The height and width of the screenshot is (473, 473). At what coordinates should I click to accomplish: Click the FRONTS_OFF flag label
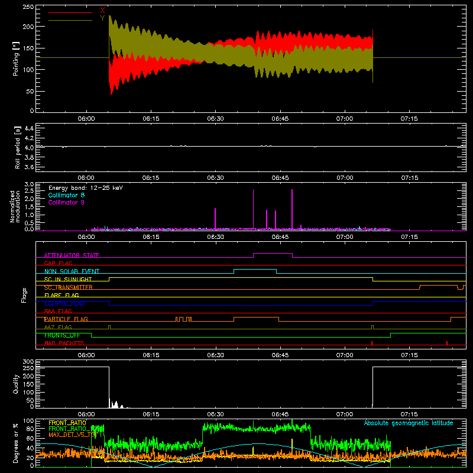(x=62, y=335)
